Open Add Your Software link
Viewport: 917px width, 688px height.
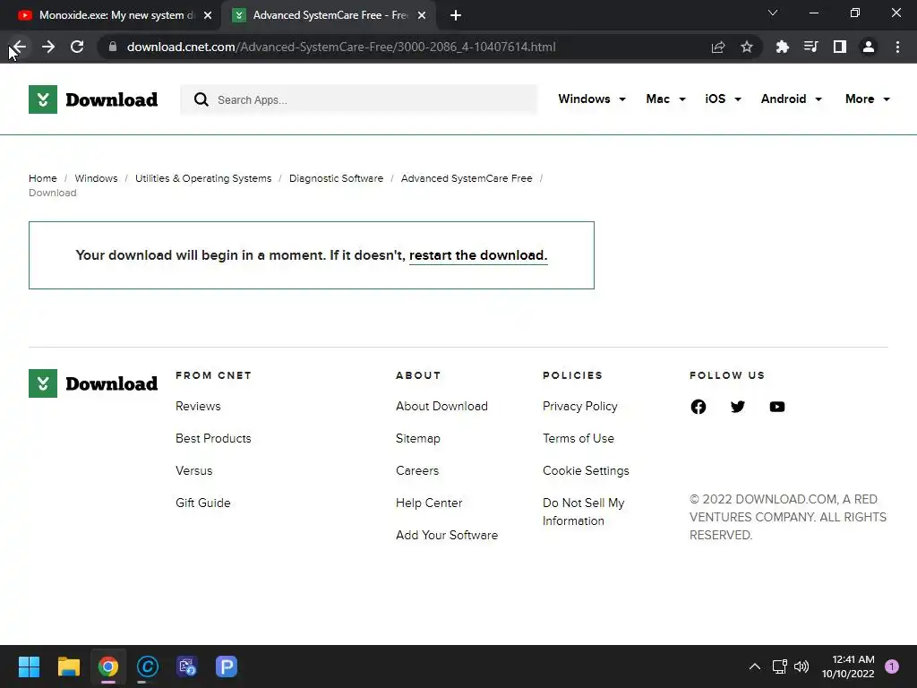tap(447, 535)
